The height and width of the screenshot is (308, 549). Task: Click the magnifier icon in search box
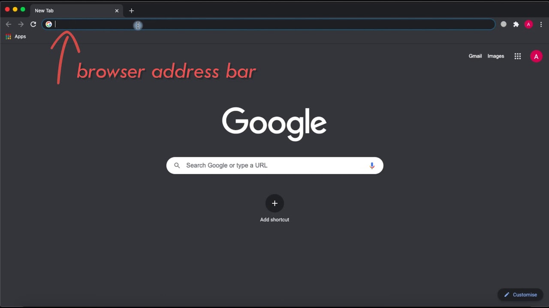[x=177, y=166]
